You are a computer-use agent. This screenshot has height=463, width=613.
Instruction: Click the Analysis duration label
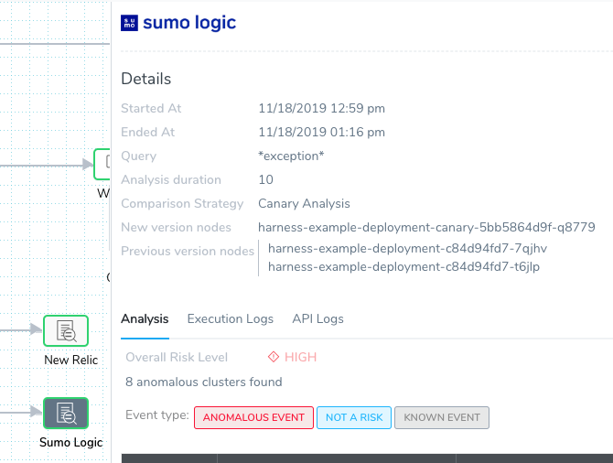(171, 180)
